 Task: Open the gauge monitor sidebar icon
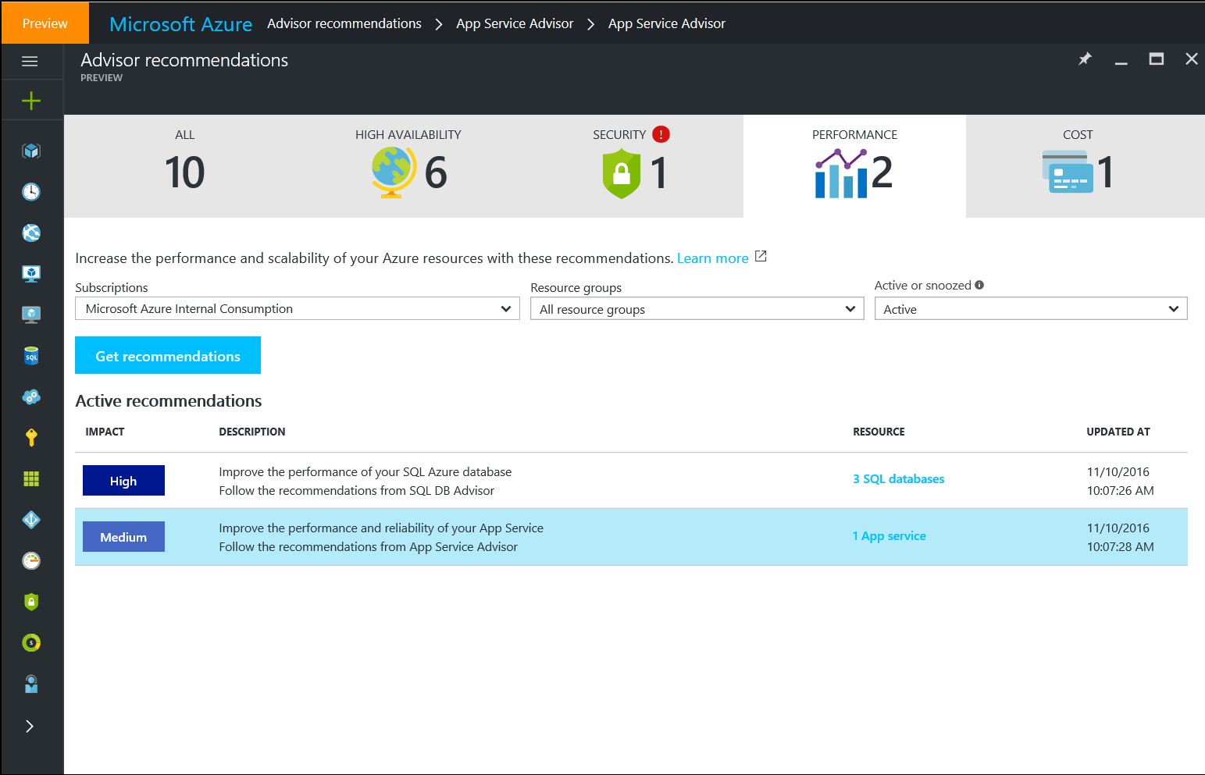click(31, 560)
